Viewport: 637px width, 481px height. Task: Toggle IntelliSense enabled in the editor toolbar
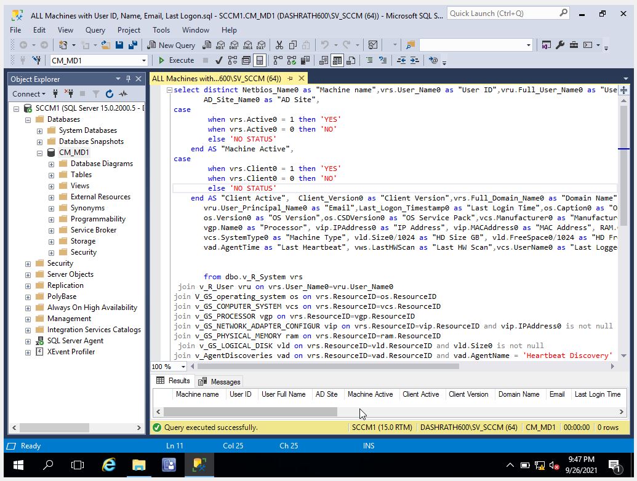pyautogui.click(x=258, y=60)
